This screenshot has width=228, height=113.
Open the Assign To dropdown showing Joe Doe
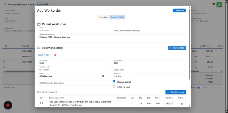(x=149, y=76)
